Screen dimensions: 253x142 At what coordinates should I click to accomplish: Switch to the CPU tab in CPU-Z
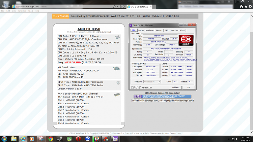[134, 30]
